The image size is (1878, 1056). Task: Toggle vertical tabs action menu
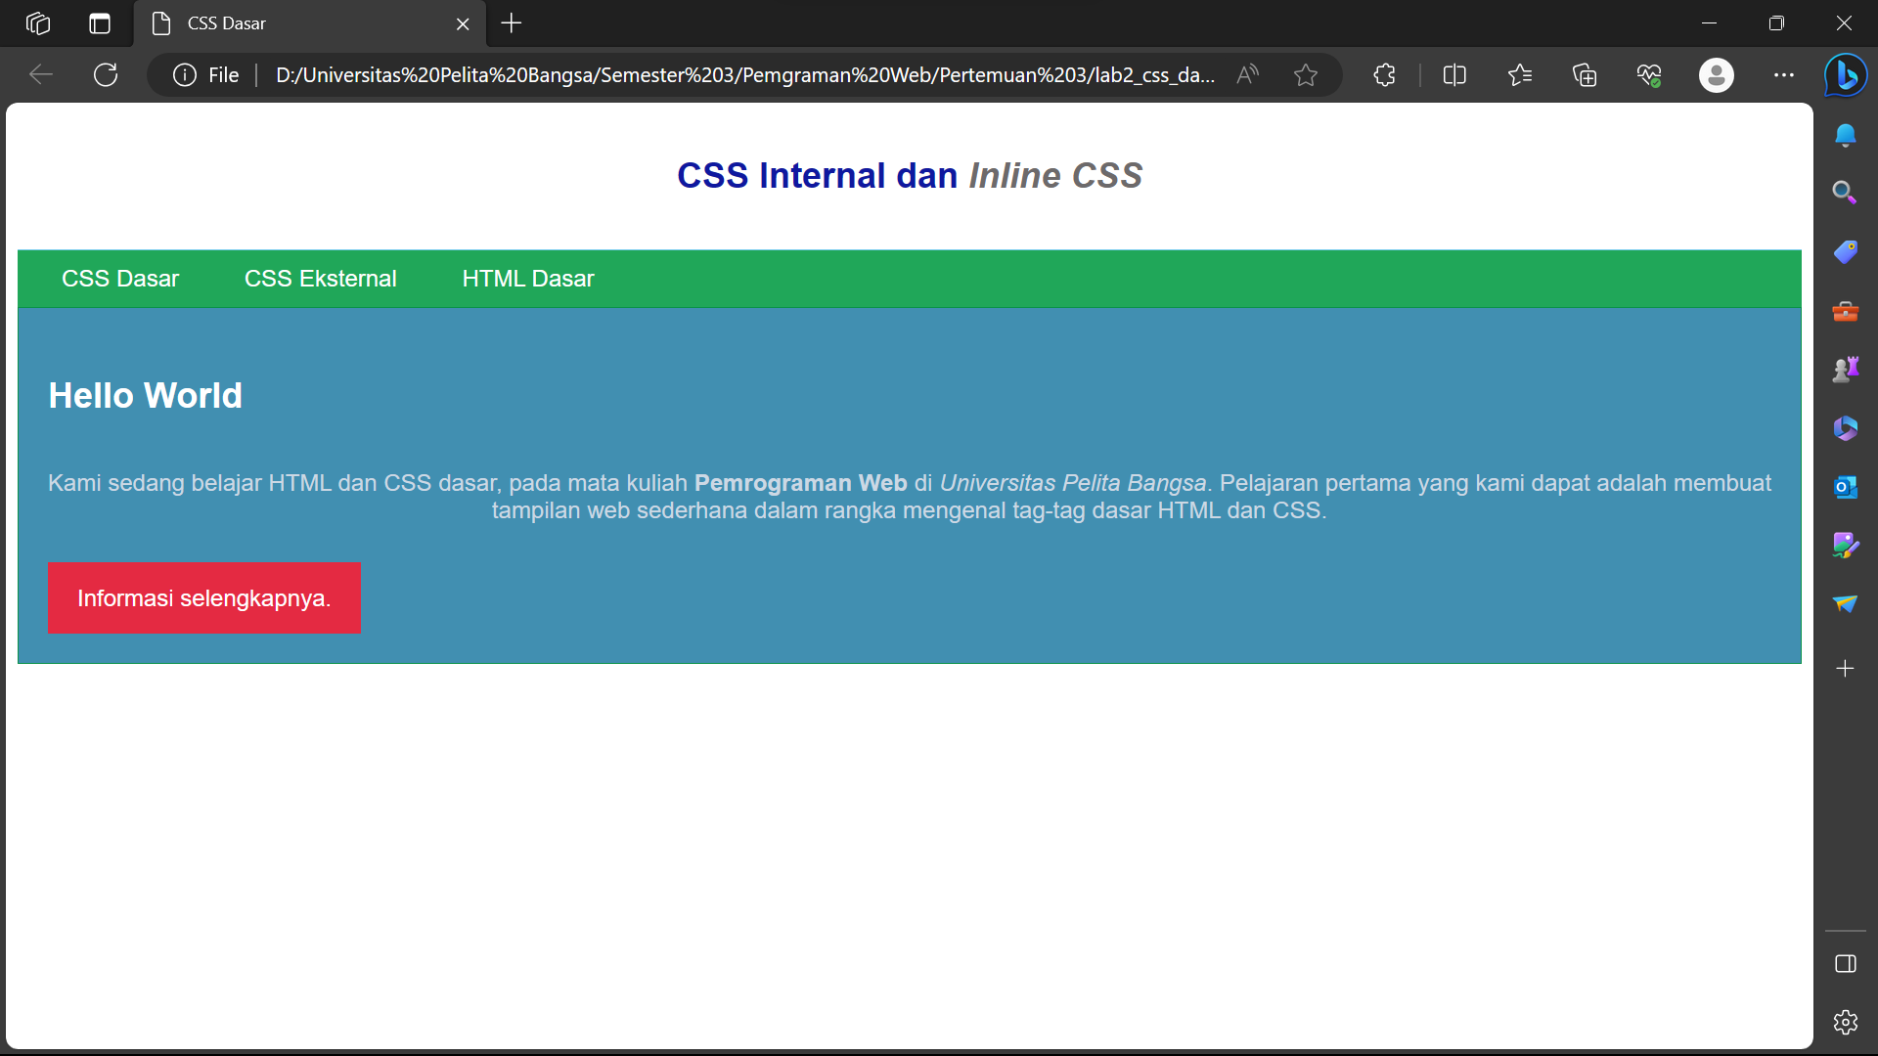point(100,23)
